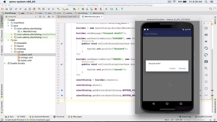Click the Navigate Back arrow icon

click(x=49, y=9)
